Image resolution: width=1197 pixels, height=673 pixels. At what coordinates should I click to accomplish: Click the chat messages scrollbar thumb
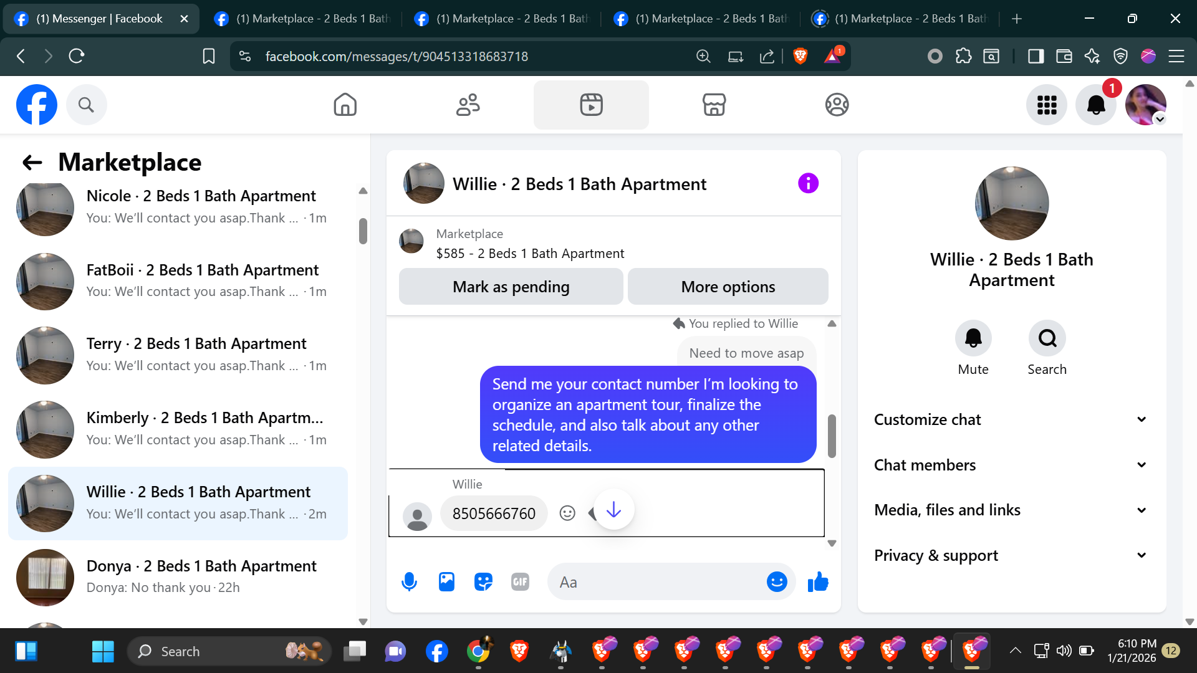point(832,436)
